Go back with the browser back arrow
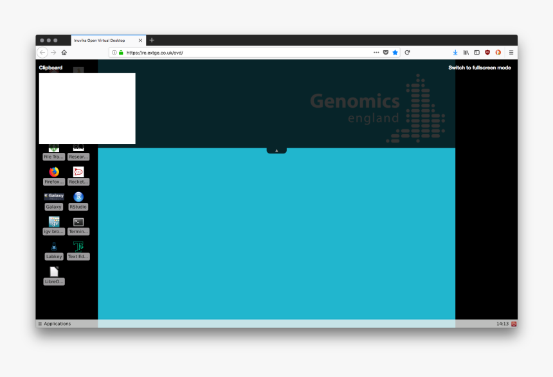 42,53
